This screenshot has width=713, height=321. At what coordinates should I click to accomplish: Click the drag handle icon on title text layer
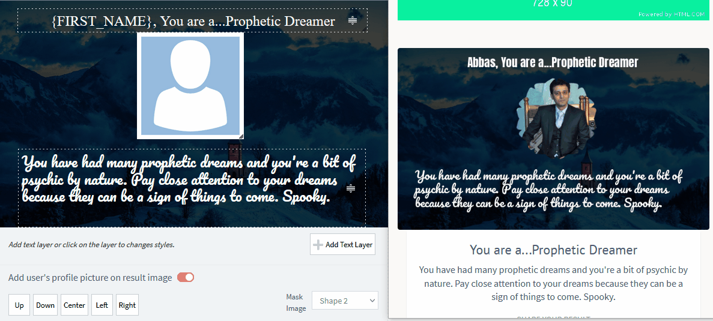click(x=353, y=20)
